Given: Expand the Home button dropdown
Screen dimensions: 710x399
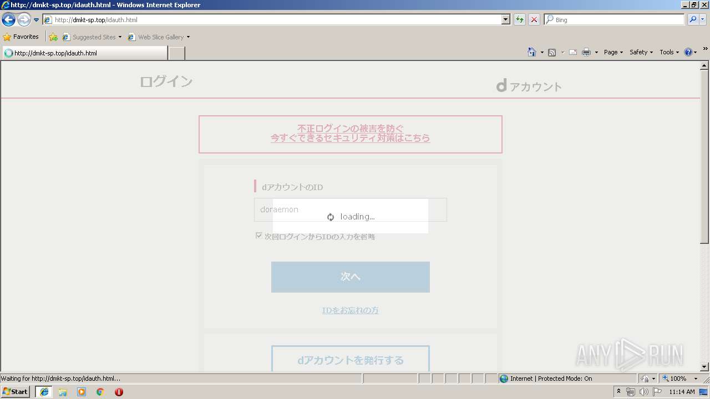Looking at the screenshot, I should click(542, 52).
